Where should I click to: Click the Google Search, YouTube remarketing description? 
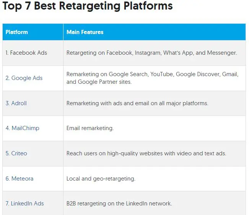tap(153, 78)
